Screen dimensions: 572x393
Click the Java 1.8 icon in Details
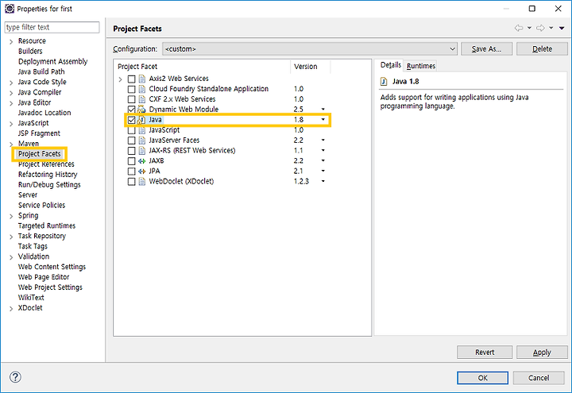[x=384, y=81]
